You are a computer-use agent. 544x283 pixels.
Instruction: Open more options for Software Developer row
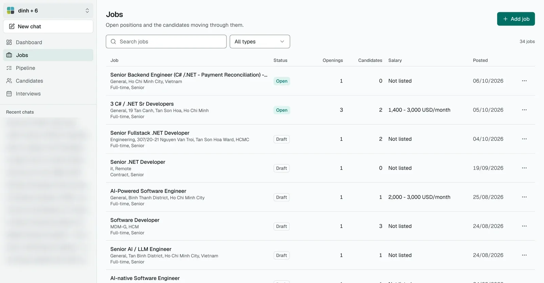click(x=524, y=226)
